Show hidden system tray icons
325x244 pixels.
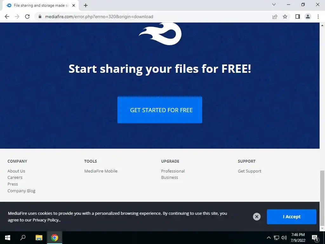pyautogui.click(x=269, y=238)
